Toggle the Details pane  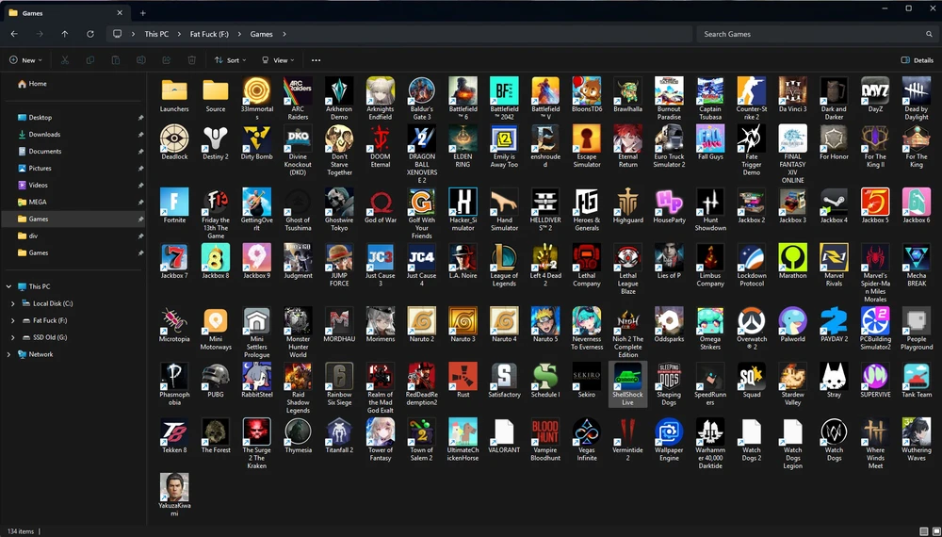tap(918, 60)
